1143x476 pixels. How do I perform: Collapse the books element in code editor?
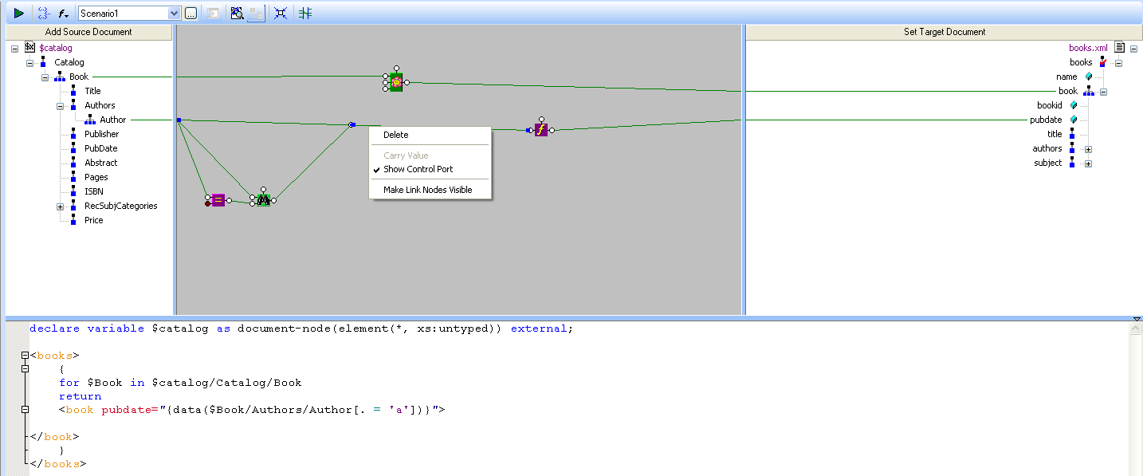26,356
